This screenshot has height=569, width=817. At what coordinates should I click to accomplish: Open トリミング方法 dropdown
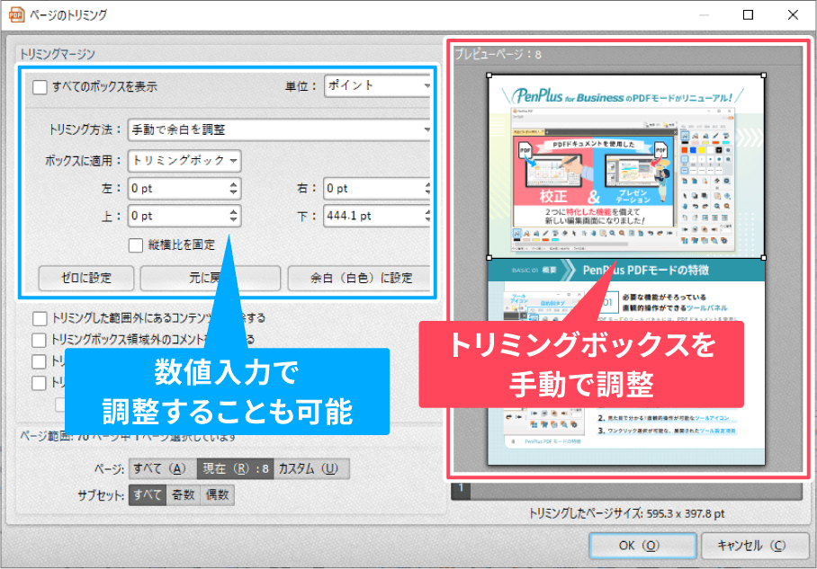click(279, 129)
